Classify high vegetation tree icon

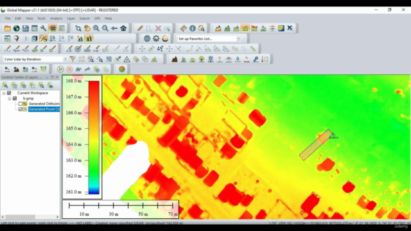tap(202, 59)
